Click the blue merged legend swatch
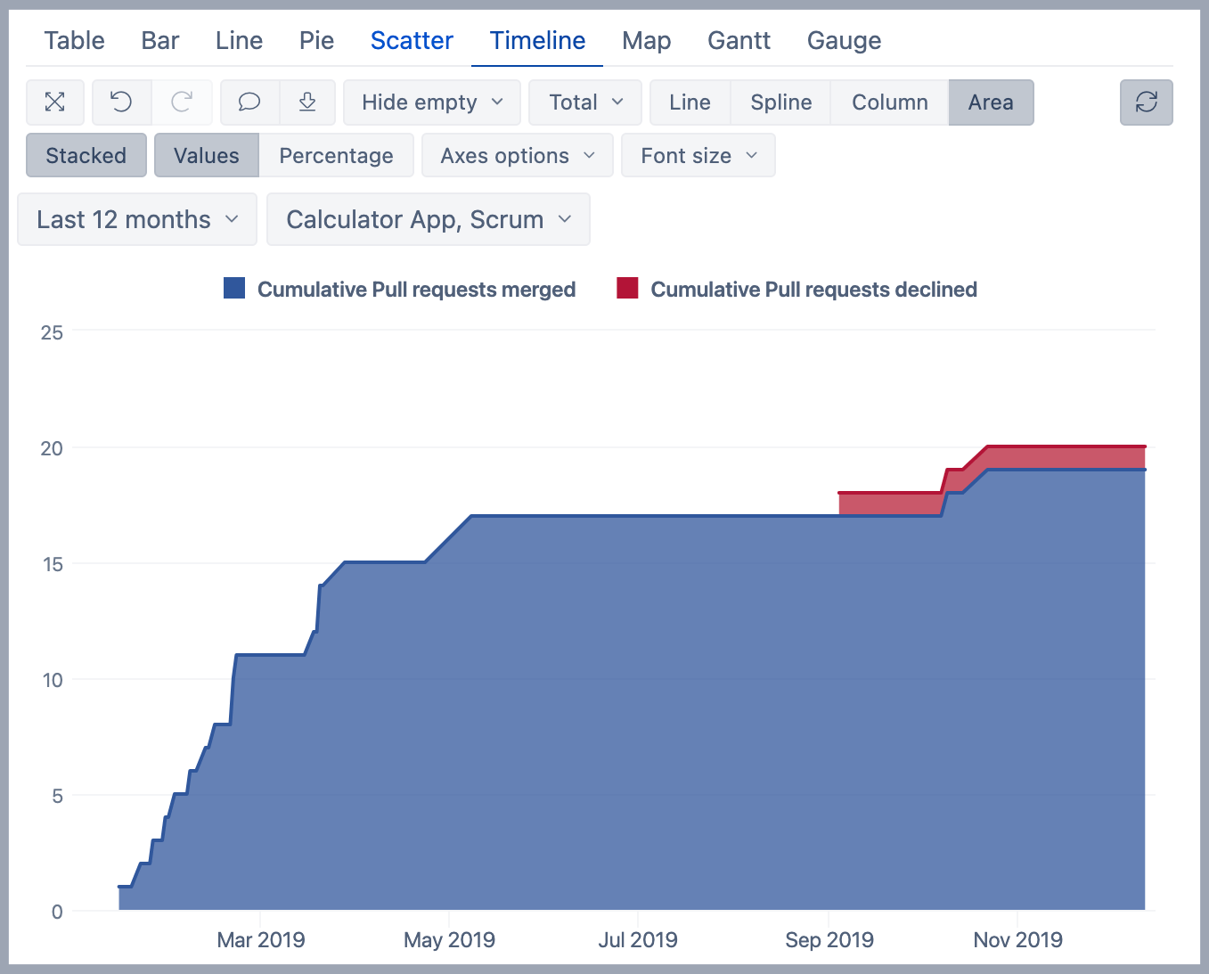Screen dimensions: 1209x974 coord(234,289)
